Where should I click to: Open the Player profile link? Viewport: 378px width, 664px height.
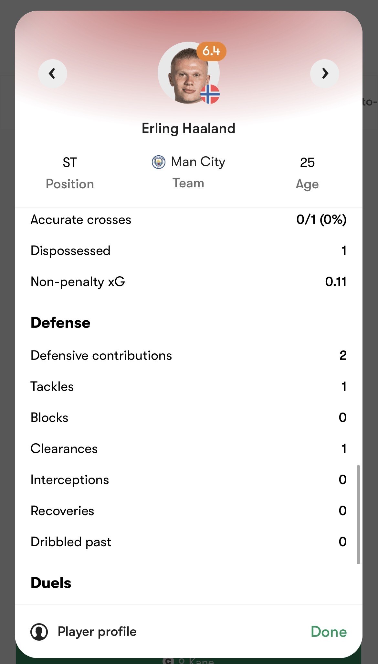click(x=97, y=632)
